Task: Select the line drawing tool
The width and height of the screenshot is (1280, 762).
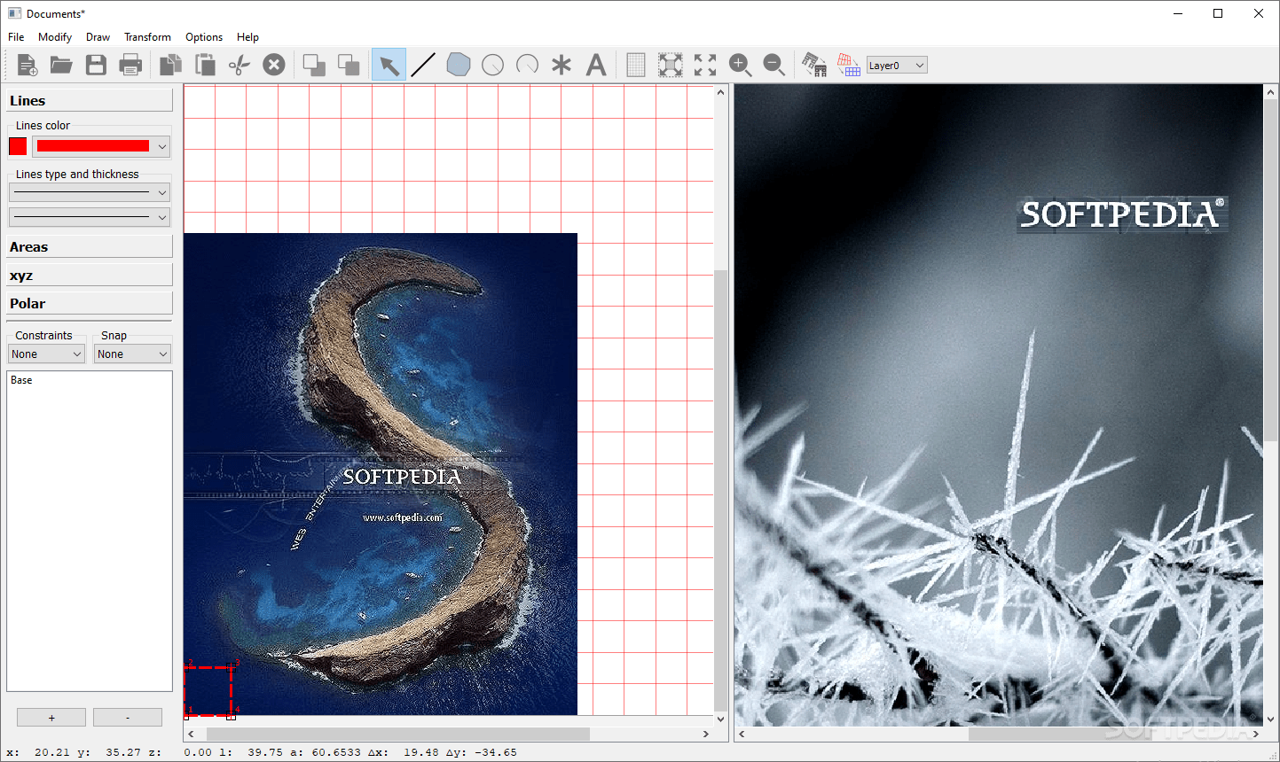Action: click(x=423, y=65)
